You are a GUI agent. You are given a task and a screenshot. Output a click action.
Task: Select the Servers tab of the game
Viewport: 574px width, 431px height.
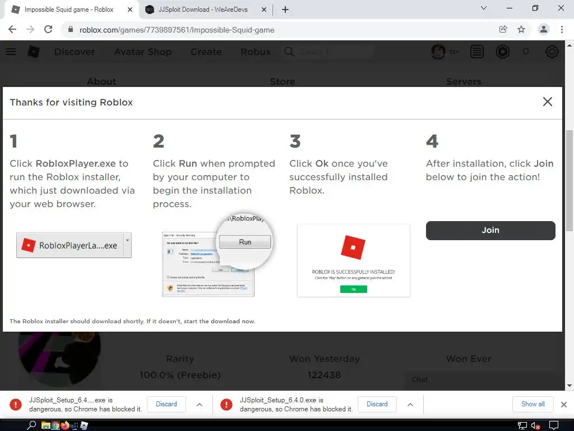pyautogui.click(x=464, y=81)
